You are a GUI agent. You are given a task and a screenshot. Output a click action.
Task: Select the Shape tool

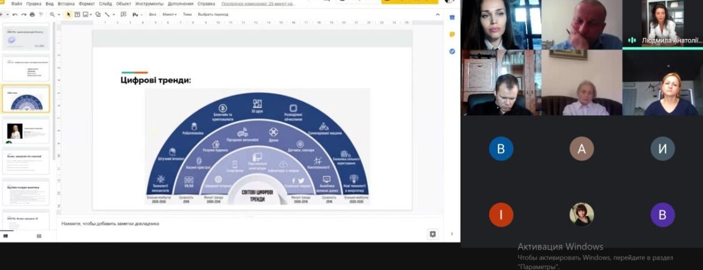tap(98, 14)
